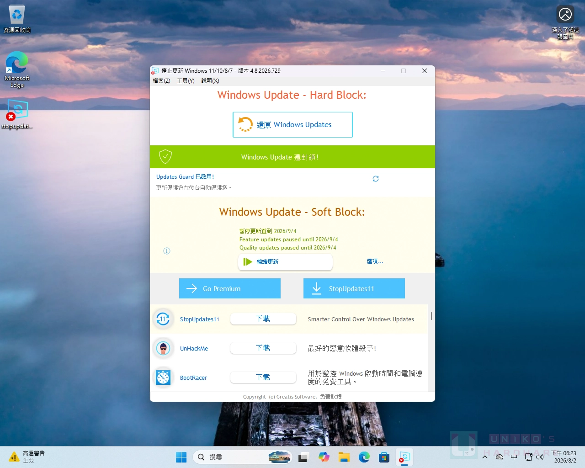Click the StopUpdates11 product icon in the list
The height and width of the screenshot is (468, 585).
(x=163, y=319)
